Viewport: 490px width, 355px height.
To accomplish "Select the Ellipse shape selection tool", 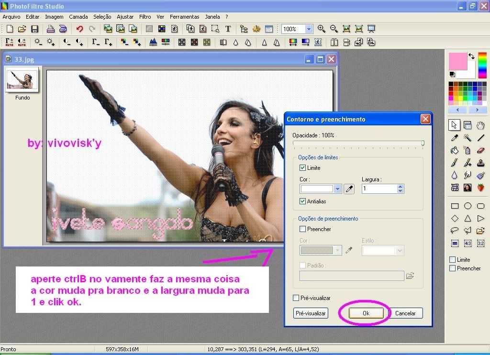I will 468,206.
